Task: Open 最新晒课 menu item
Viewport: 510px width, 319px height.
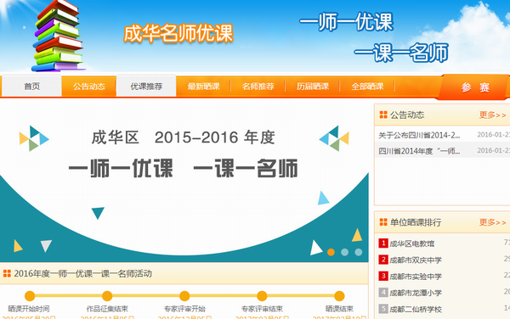Action: [204, 87]
